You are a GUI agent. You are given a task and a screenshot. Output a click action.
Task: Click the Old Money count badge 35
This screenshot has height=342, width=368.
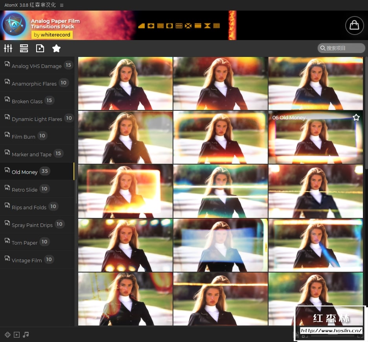(x=44, y=171)
